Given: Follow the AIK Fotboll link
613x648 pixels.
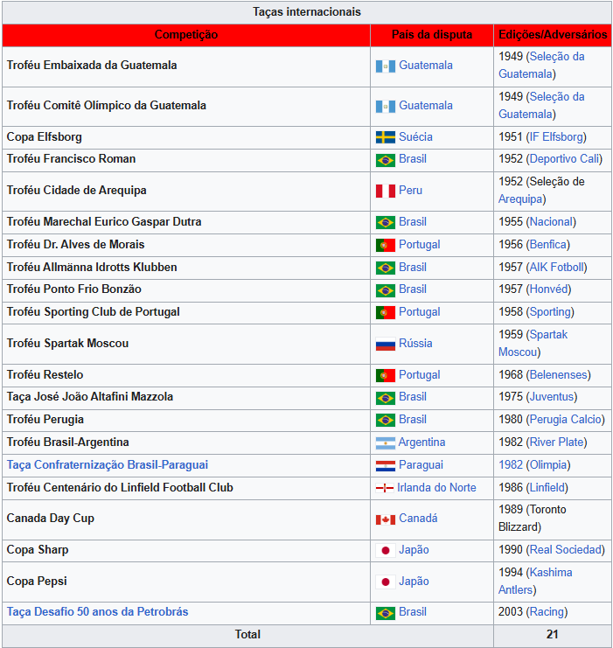Looking at the screenshot, I should coord(557,268).
